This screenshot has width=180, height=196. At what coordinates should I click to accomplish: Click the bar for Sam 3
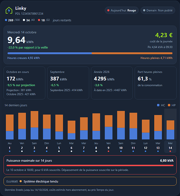tap(34, 125)
